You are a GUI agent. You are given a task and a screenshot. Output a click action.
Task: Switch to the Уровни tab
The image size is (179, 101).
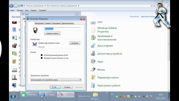click(48, 23)
